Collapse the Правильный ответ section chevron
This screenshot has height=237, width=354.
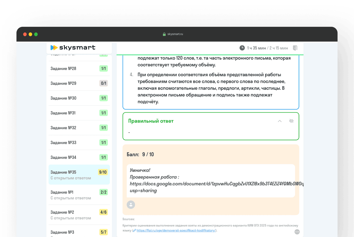coord(280,121)
